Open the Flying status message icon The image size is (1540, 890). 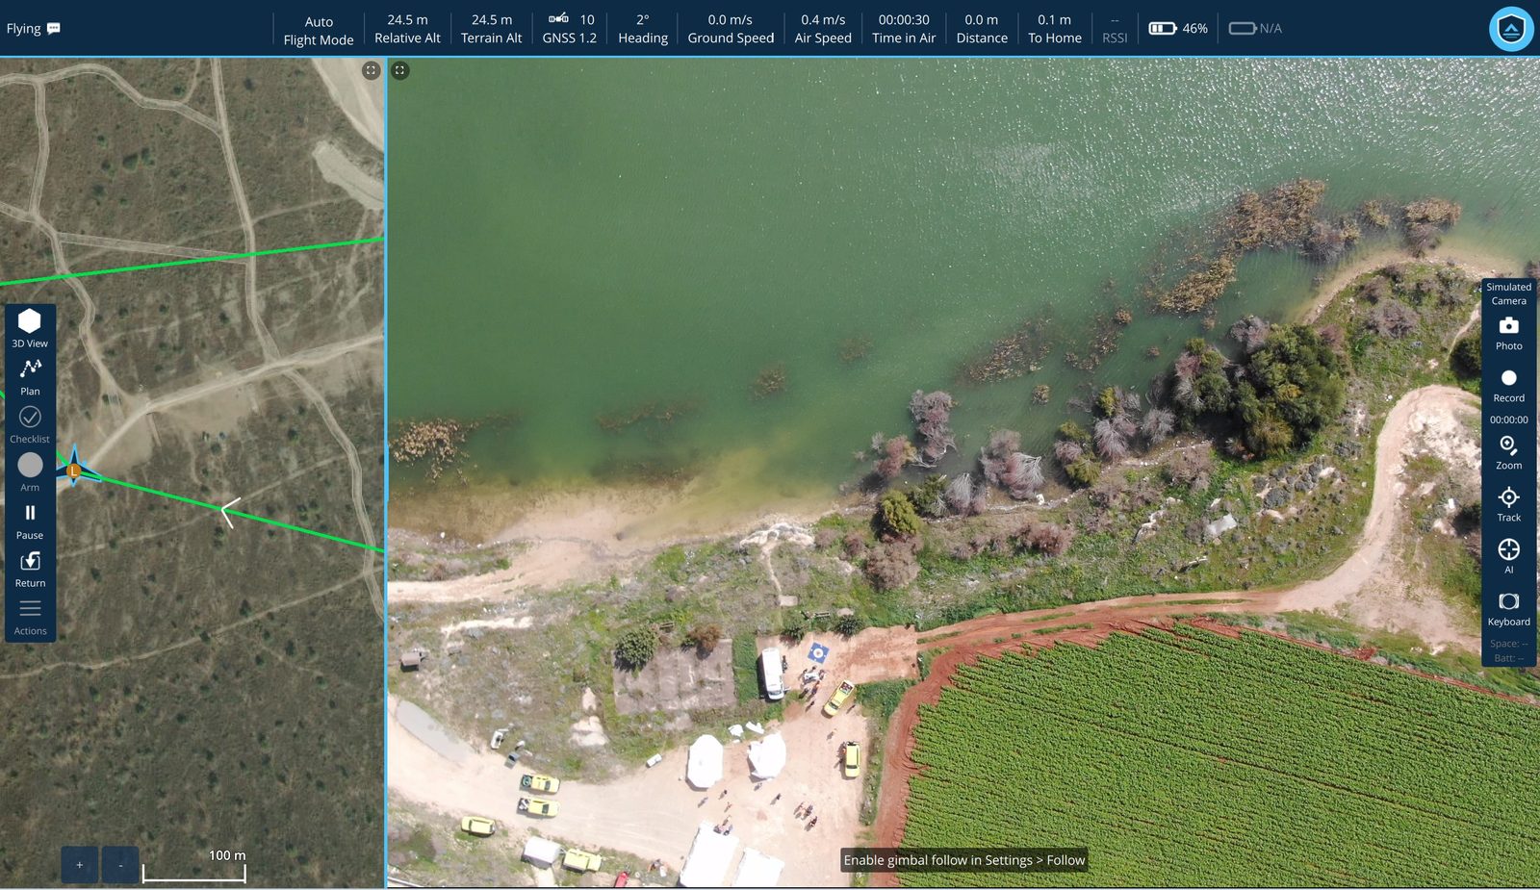point(54,28)
